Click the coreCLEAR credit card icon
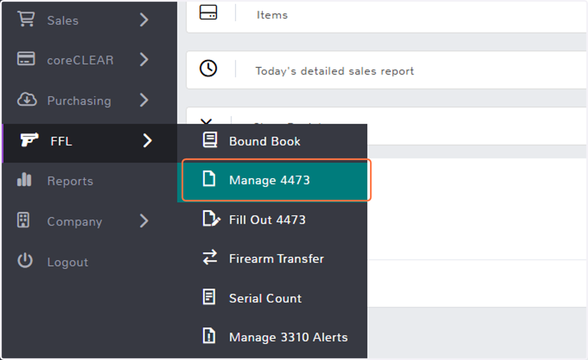 click(25, 59)
